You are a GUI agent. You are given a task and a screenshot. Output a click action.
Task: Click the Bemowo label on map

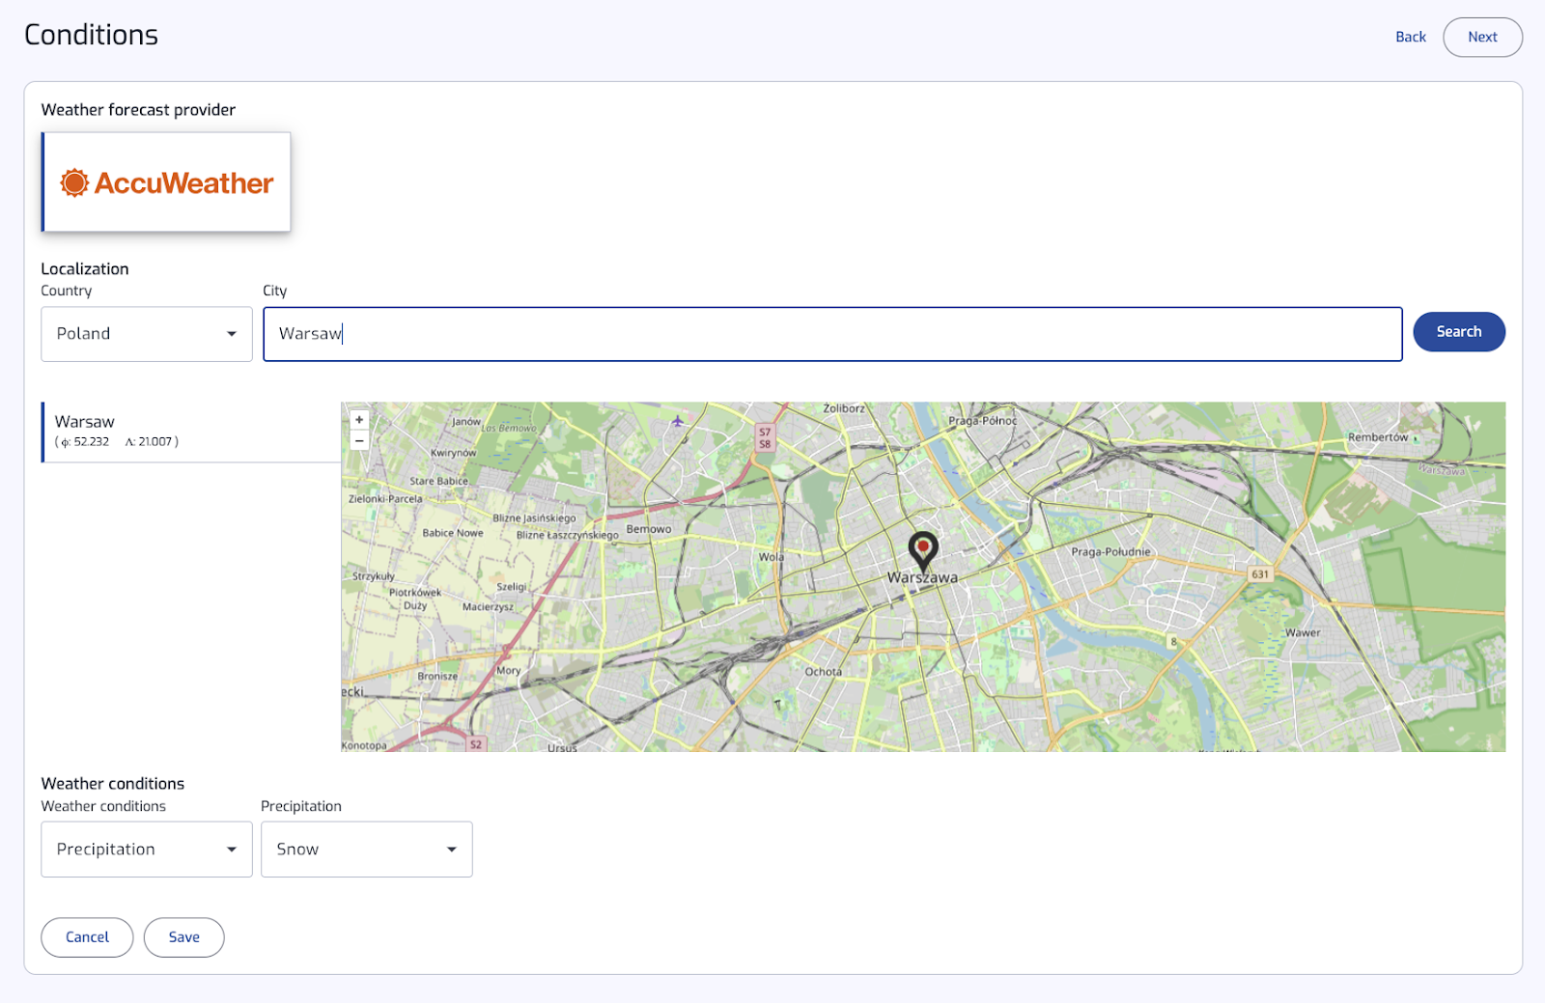[649, 529]
